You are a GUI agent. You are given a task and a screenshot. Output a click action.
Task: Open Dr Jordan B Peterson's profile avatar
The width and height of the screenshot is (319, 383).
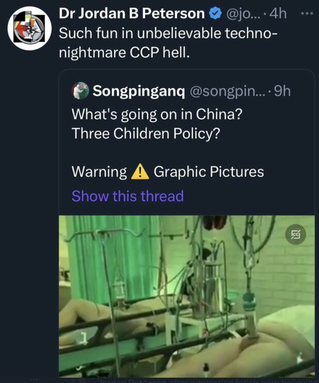(30, 28)
